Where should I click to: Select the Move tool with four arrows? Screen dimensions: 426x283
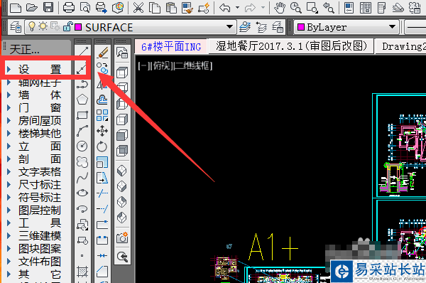pyautogui.click(x=102, y=131)
